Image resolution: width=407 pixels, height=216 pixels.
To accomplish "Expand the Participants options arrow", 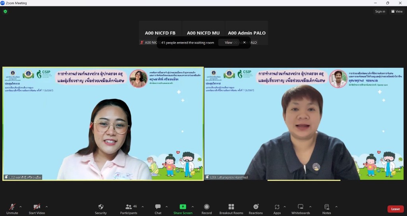I will pos(143,207).
